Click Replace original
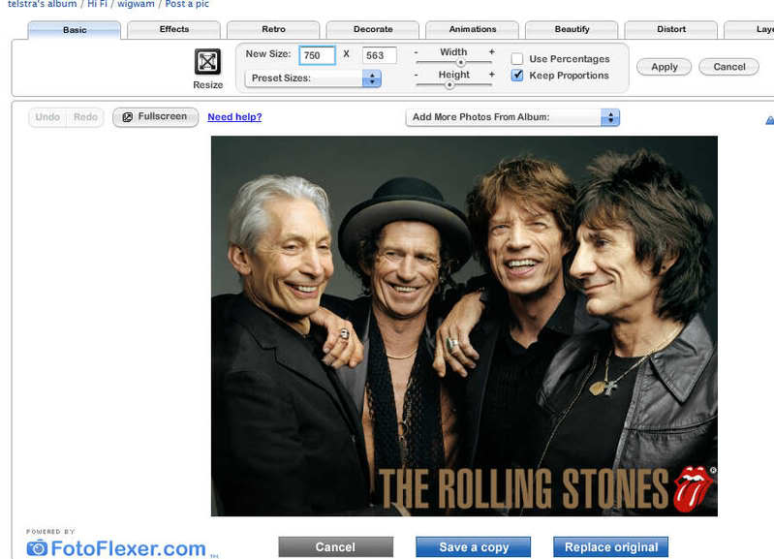This screenshot has height=559, width=774. pyautogui.click(x=610, y=547)
